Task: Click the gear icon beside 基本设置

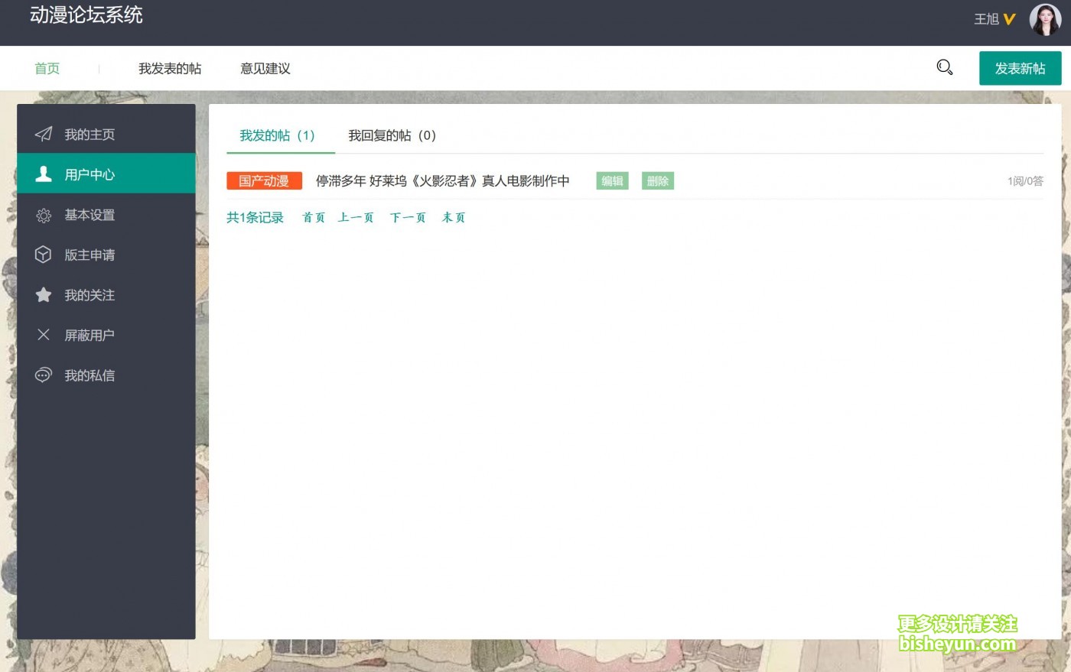Action: [44, 215]
